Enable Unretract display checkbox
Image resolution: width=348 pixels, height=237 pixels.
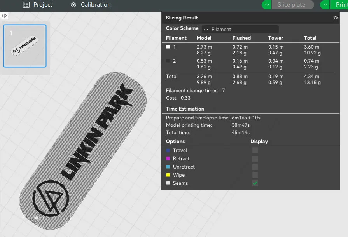(x=255, y=167)
